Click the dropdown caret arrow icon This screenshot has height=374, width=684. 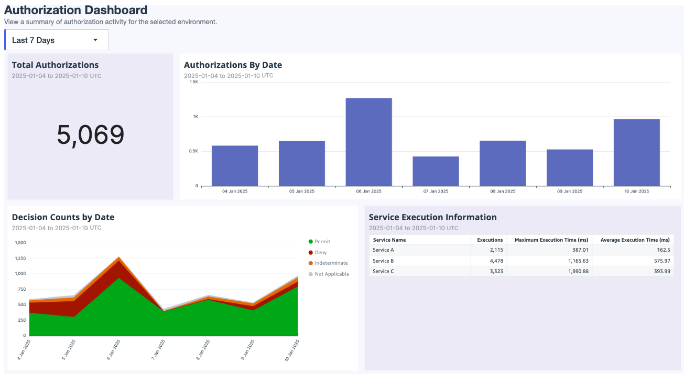95,40
